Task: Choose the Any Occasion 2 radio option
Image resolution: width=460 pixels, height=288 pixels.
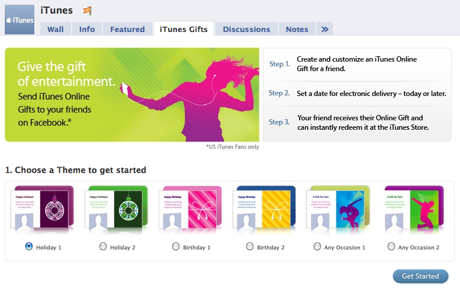Action: [x=391, y=247]
